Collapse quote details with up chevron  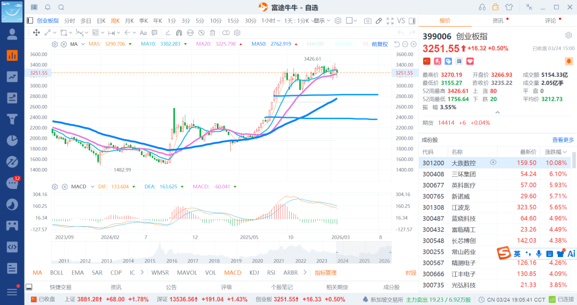(x=497, y=113)
